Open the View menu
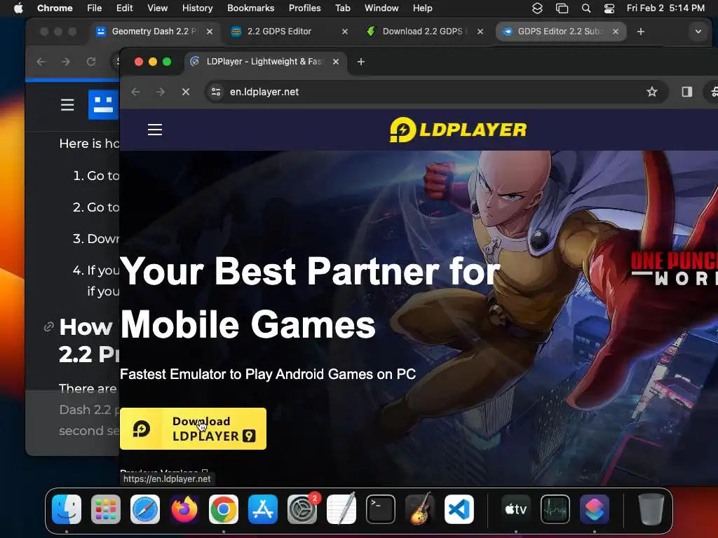Screen dimensions: 718x538 point(157,8)
